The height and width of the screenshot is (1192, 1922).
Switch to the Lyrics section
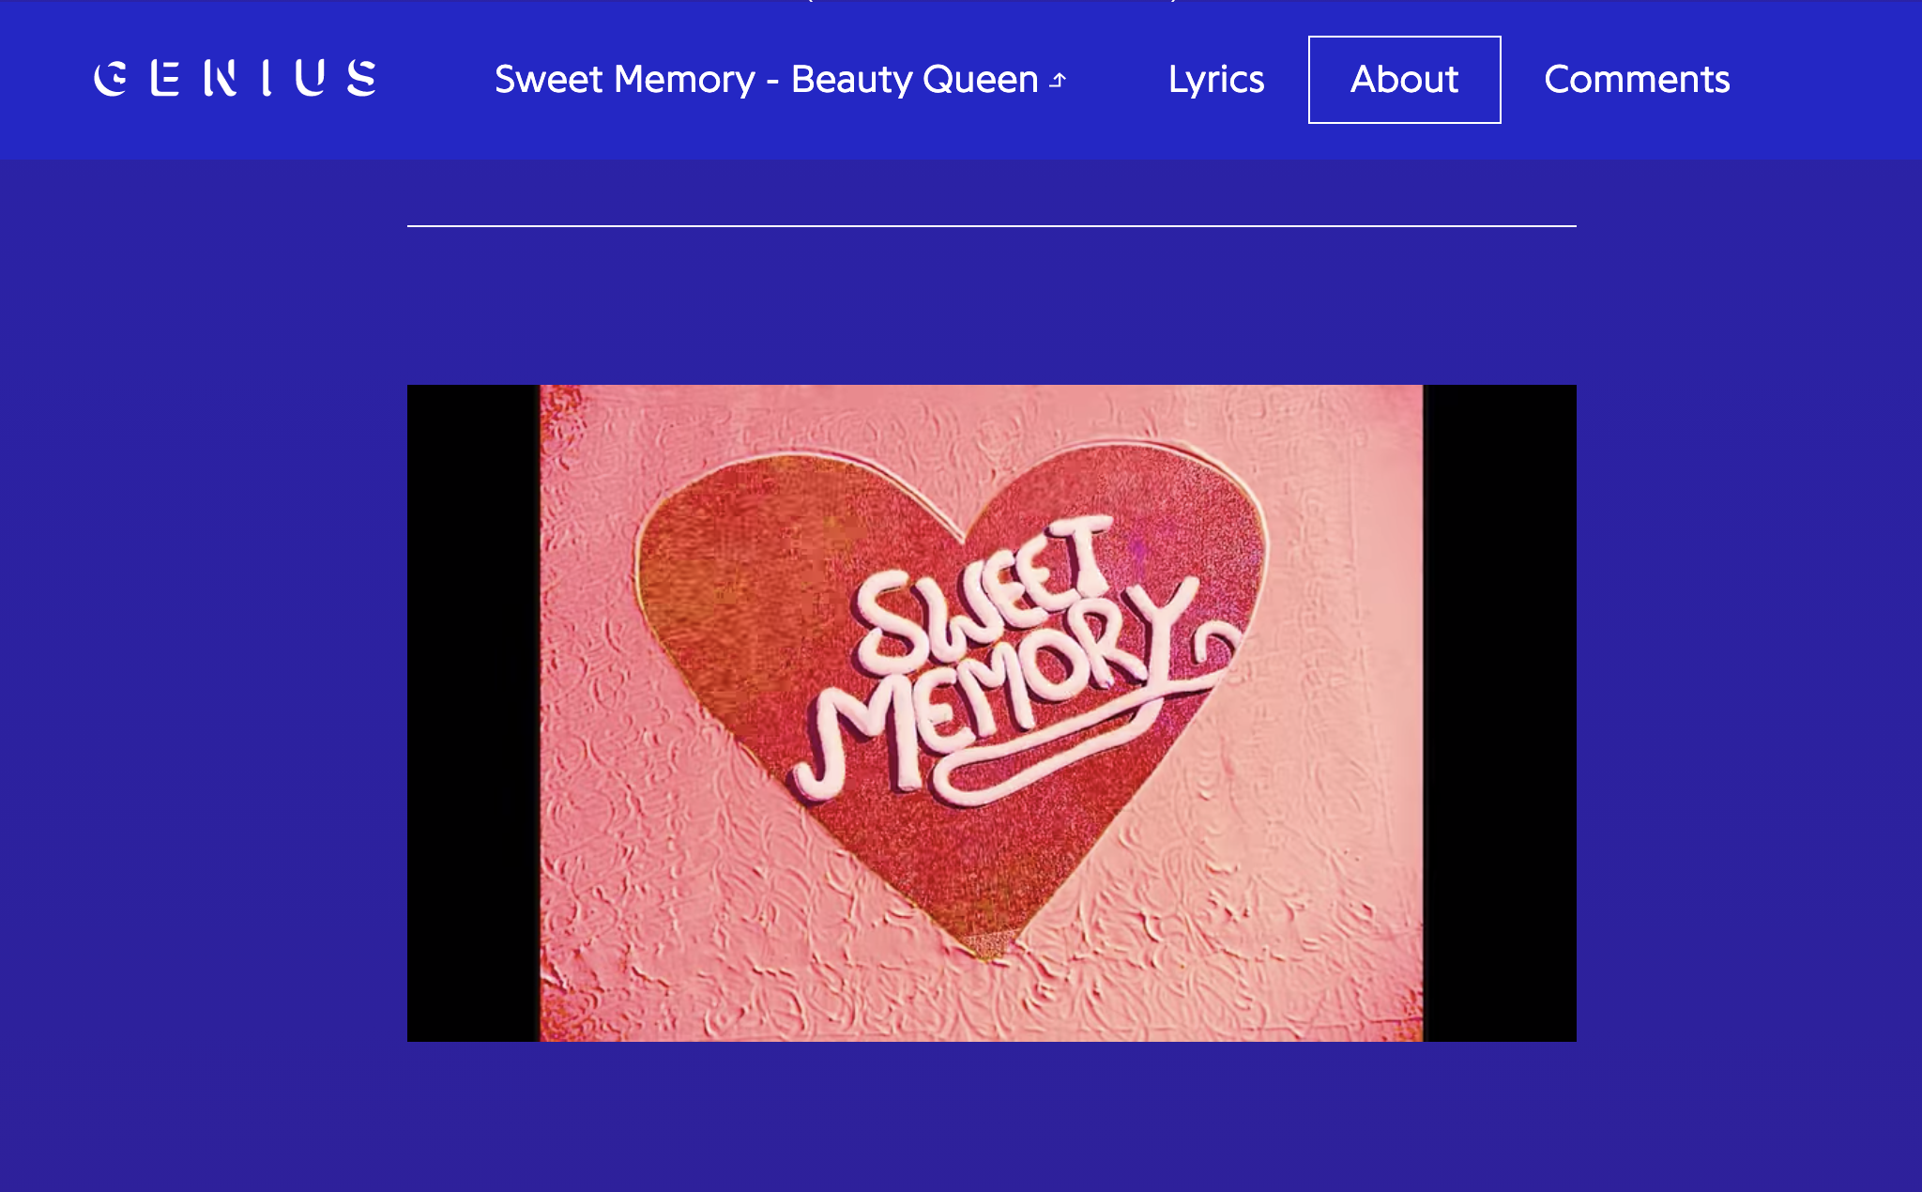[1216, 80]
